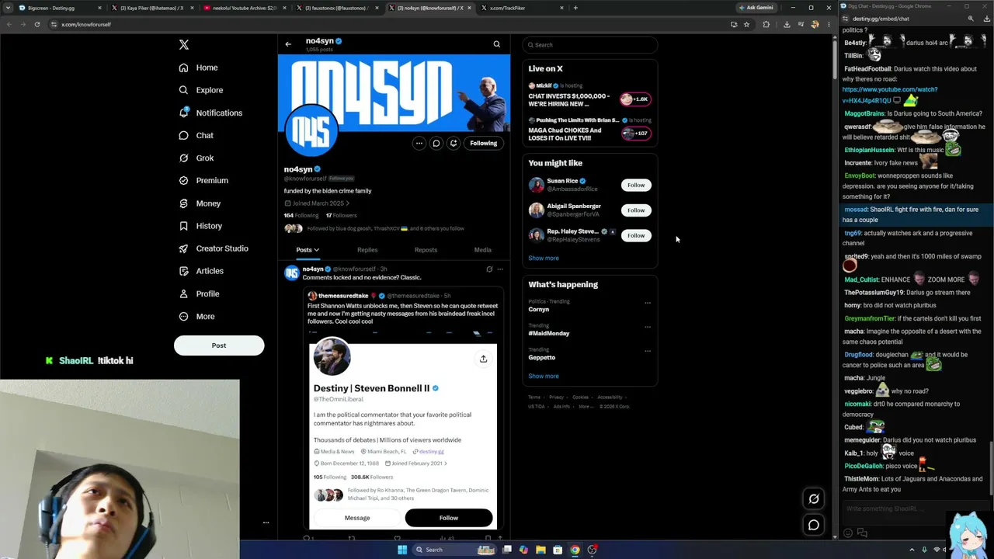
Task: Join the Mizkif live space +1.6K
Action: (x=634, y=99)
